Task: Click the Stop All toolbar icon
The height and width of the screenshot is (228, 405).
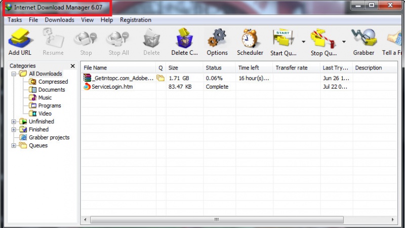Action: 118,39
